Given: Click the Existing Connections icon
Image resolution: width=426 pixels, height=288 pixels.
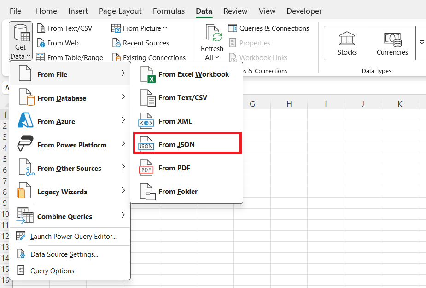Looking at the screenshot, I should point(116,57).
